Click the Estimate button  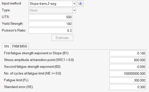click(62, 38)
